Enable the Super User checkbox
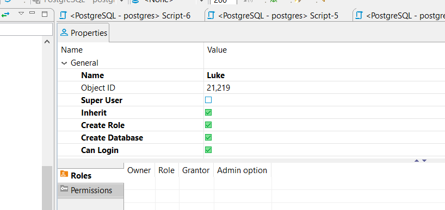 [208, 100]
